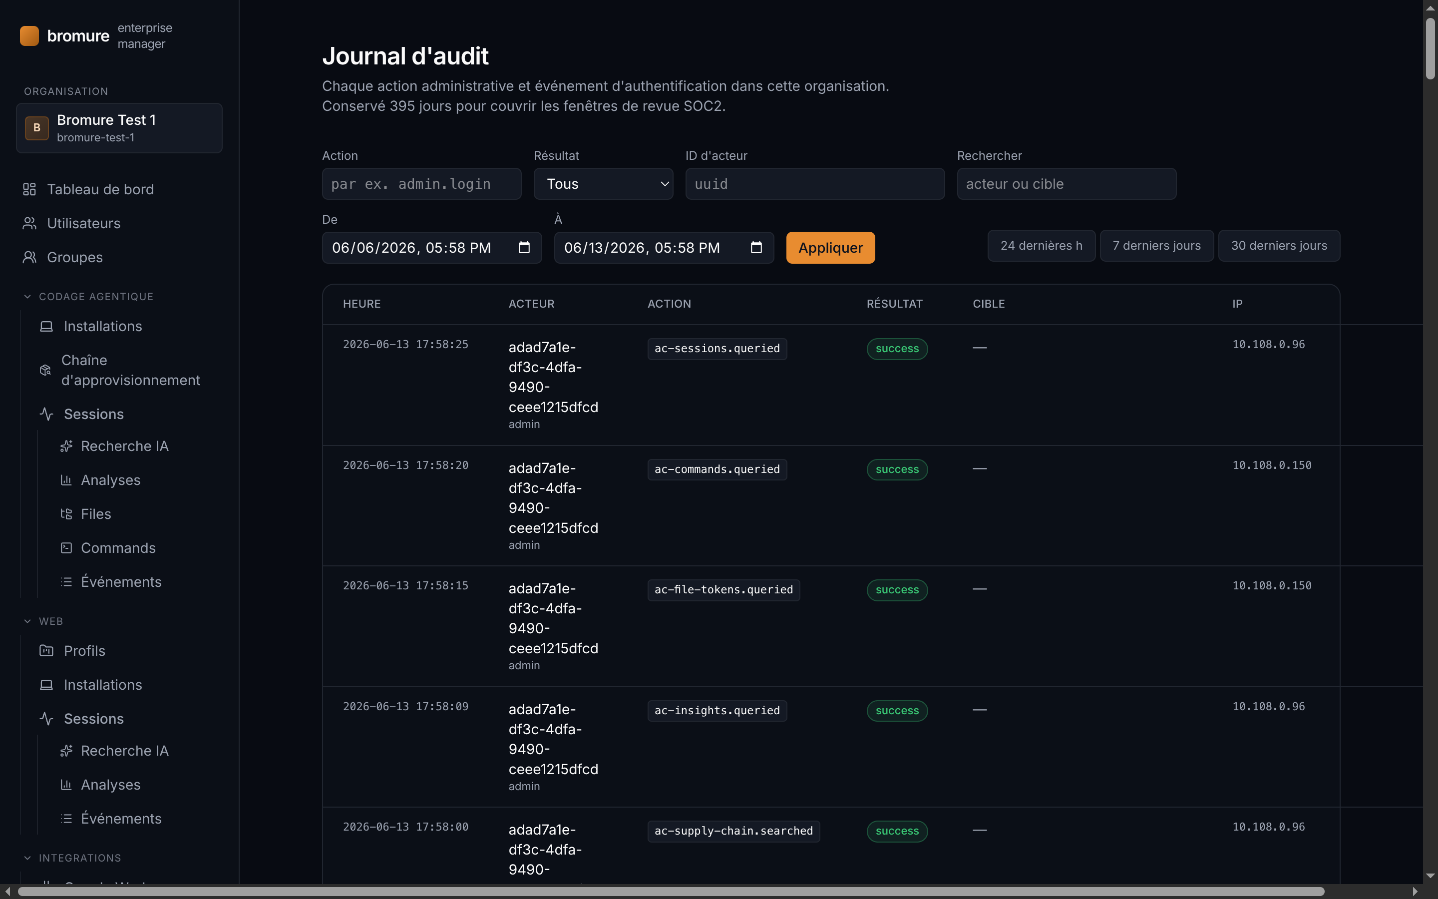1438x899 pixels.
Task: Click the ACTEUR column header
Action: 531,304
